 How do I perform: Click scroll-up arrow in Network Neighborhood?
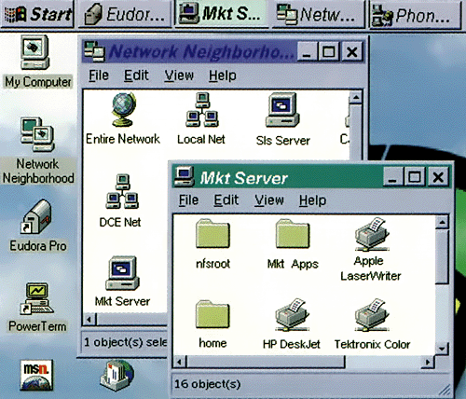[356, 98]
